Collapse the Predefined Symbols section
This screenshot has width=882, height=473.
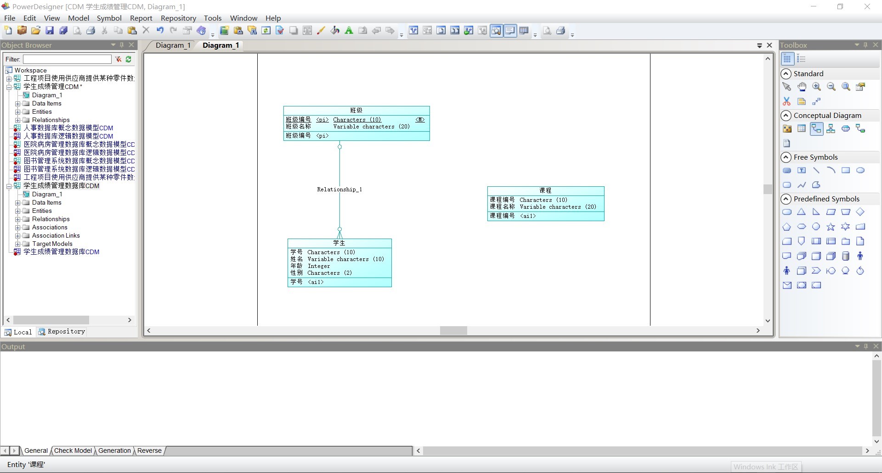pos(786,199)
